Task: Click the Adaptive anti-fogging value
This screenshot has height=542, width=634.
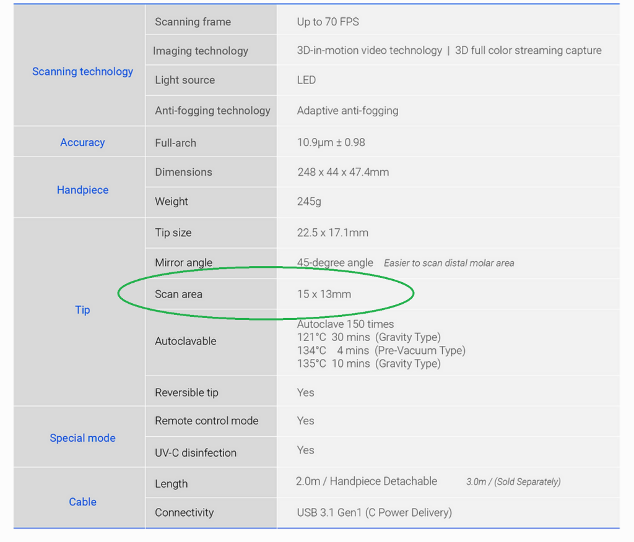Action: 347,111
